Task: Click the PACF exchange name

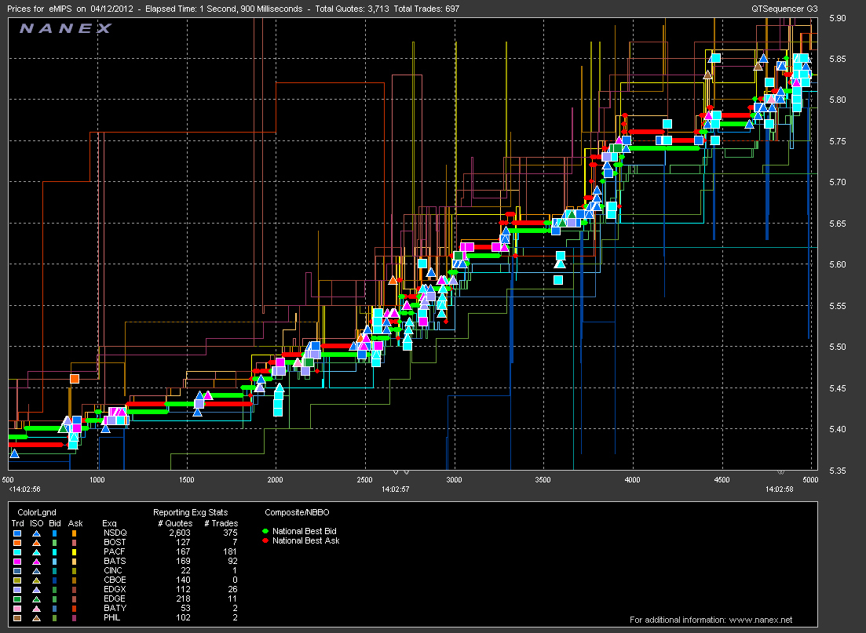Action: click(x=115, y=551)
